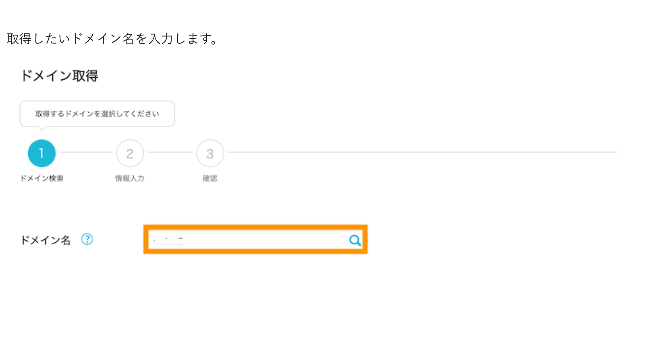
Task: Select the step 1 circle
Action: point(41,153)
